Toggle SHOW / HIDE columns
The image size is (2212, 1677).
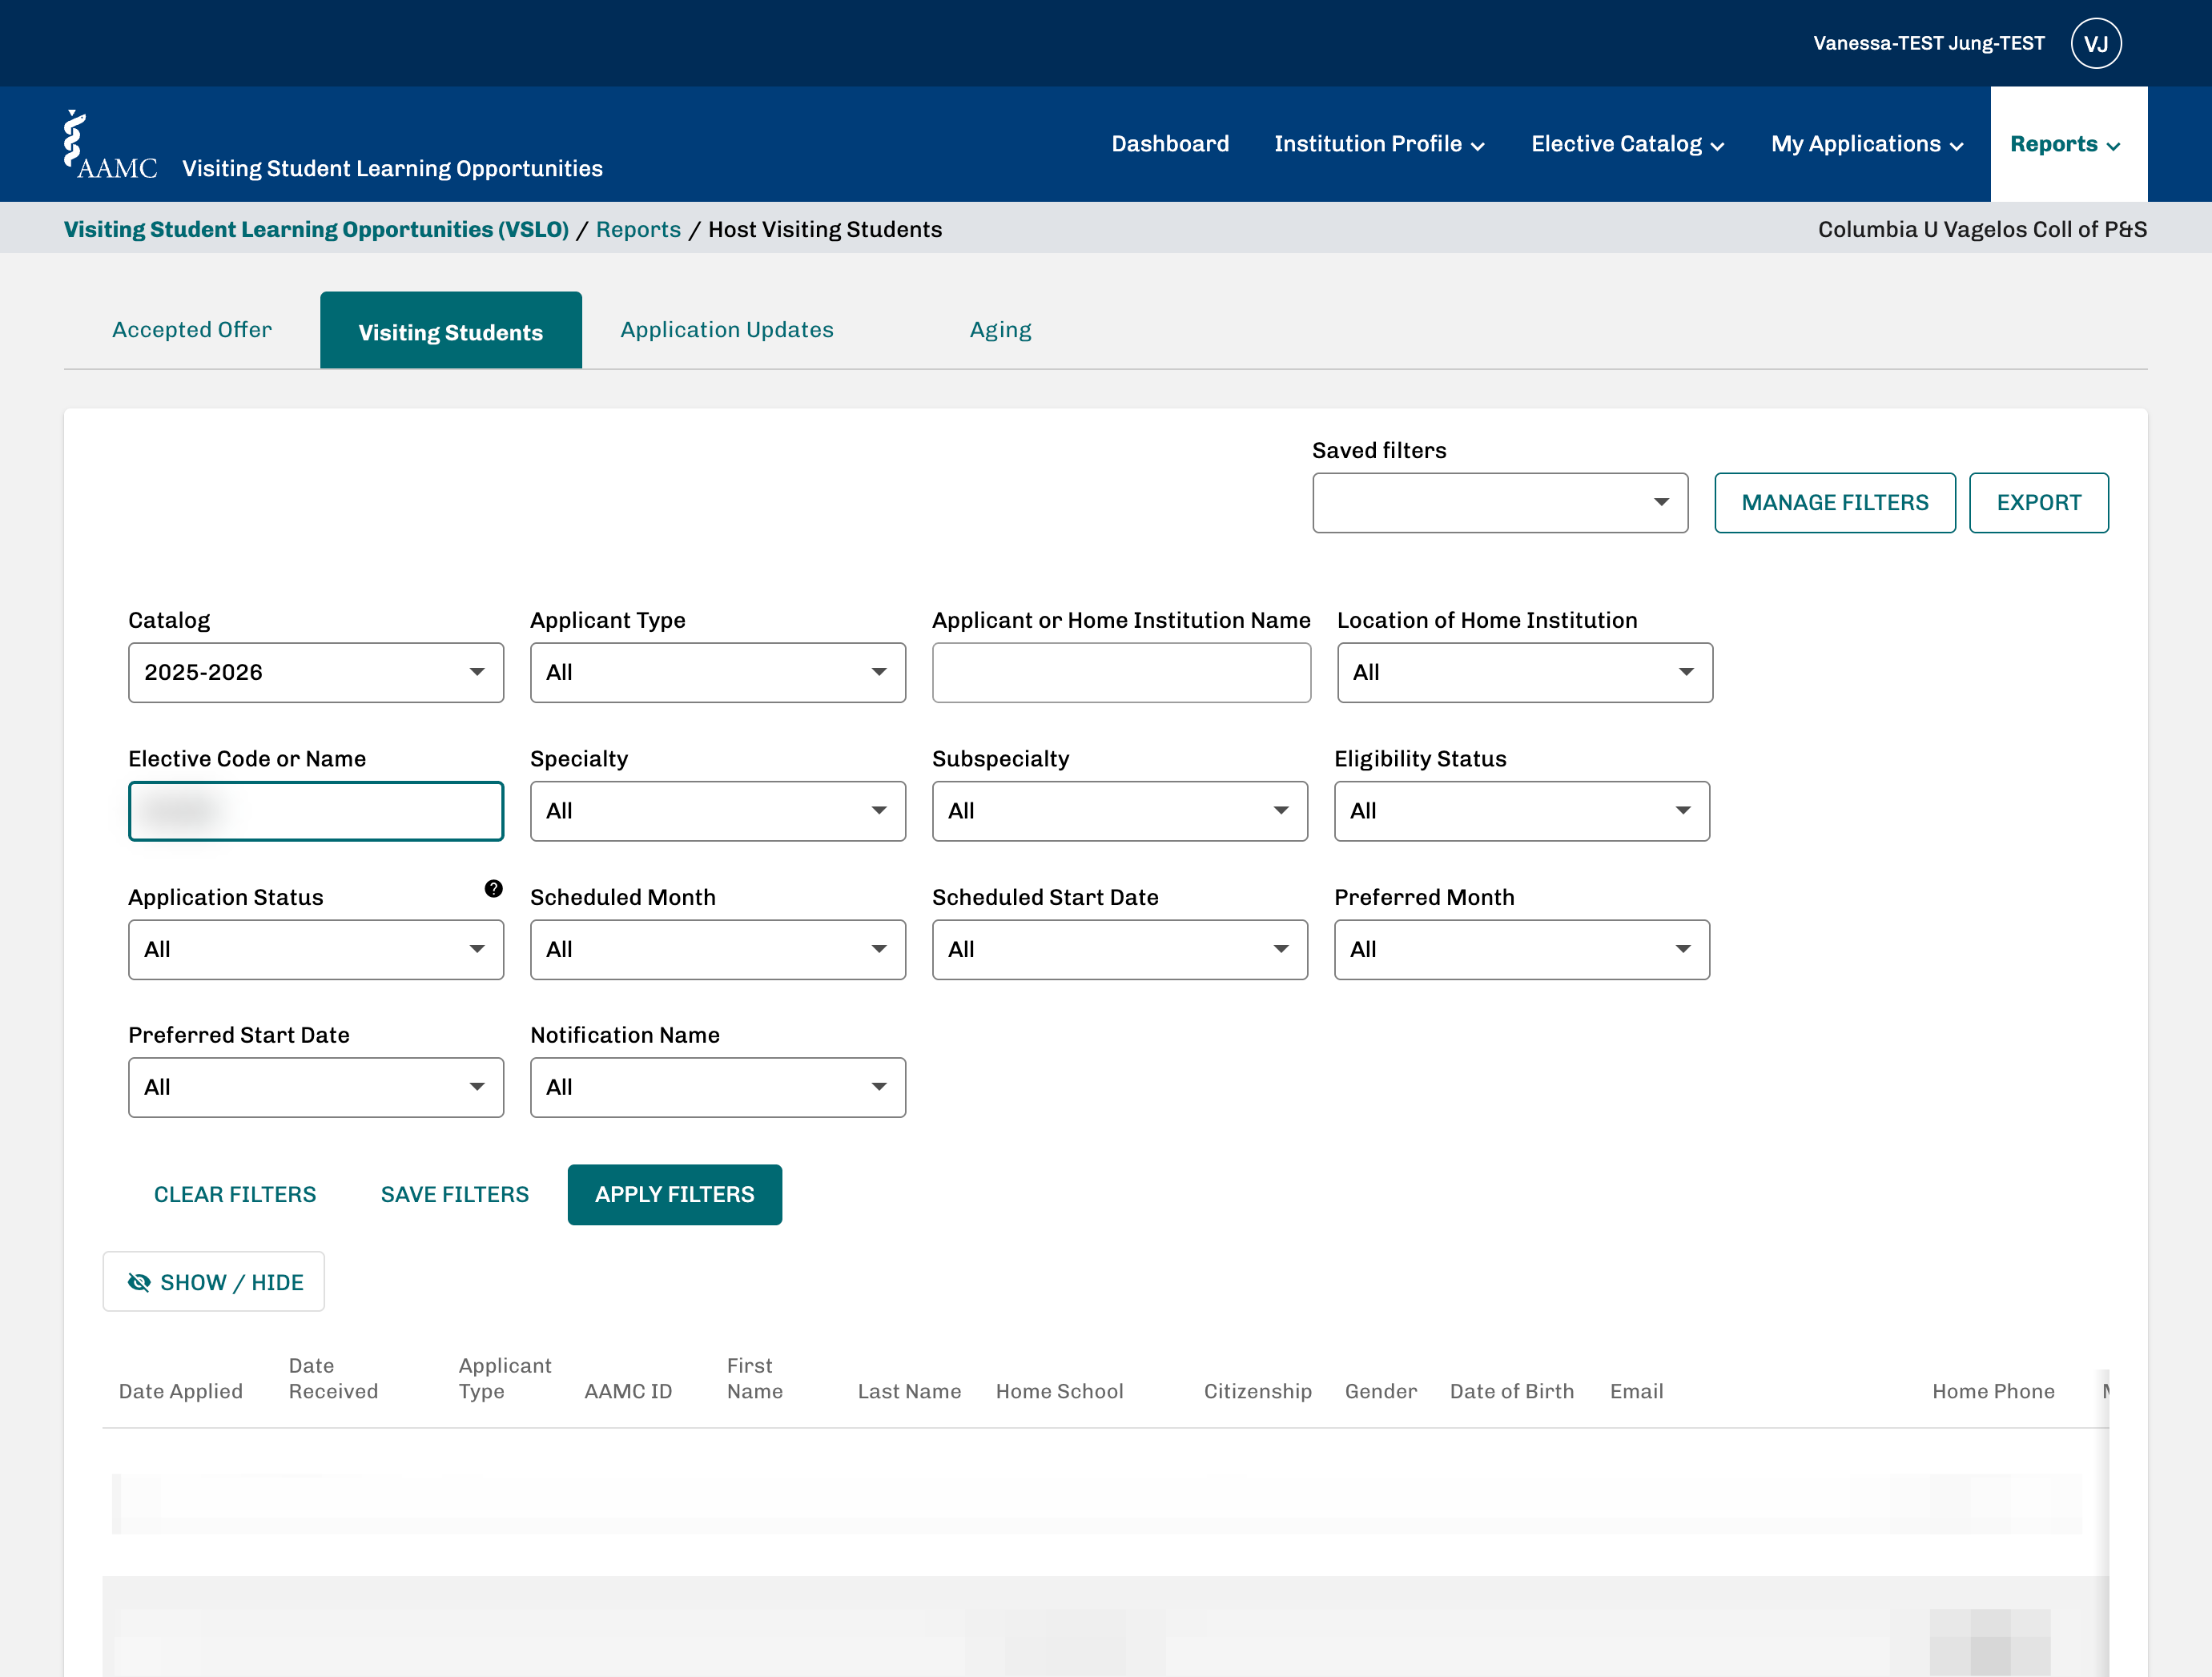coord(214,1281)
